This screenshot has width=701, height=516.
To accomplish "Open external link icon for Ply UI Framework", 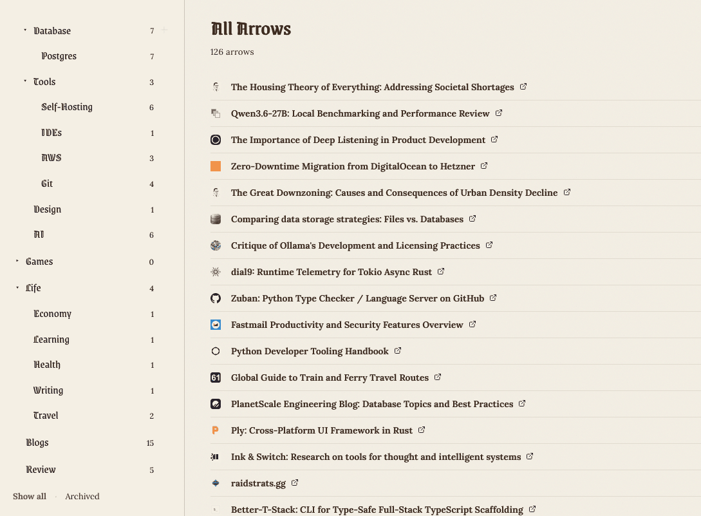I will pyautogui.click(x=421, y=430).
